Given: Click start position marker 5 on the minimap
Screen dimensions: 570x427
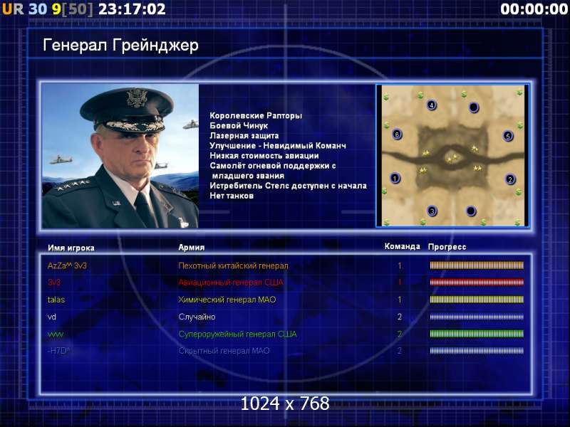Looking at the screenshot, I should coord(508,136).
